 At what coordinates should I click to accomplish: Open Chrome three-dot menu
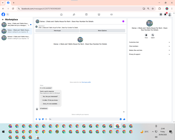click(x=172, y=9)
